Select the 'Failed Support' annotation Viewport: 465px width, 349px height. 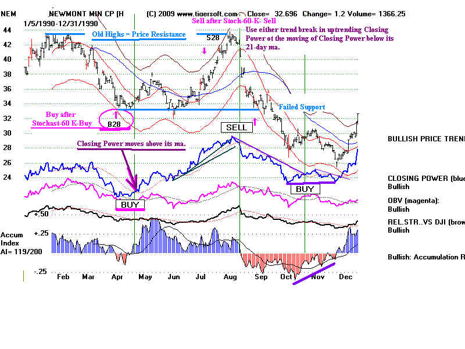[301, 107]
